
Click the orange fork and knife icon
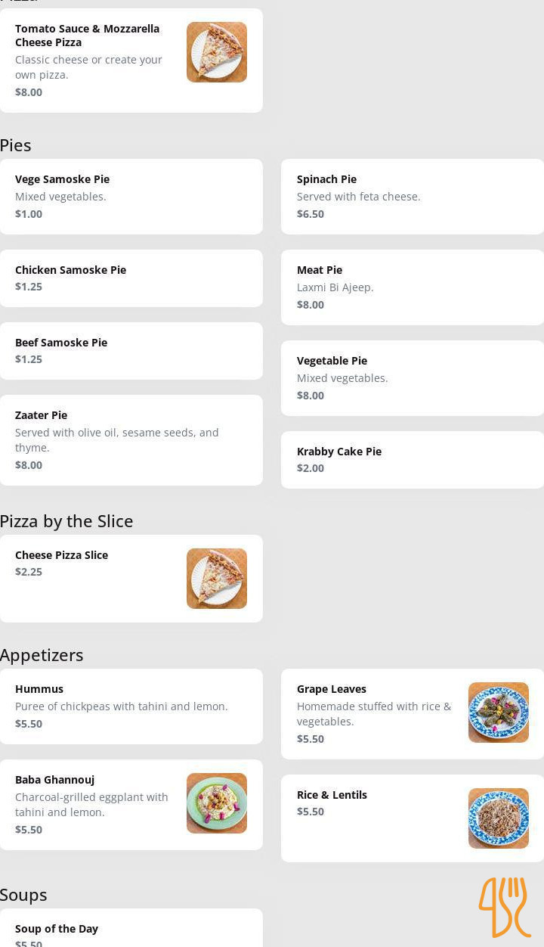[x=504, y=907]
